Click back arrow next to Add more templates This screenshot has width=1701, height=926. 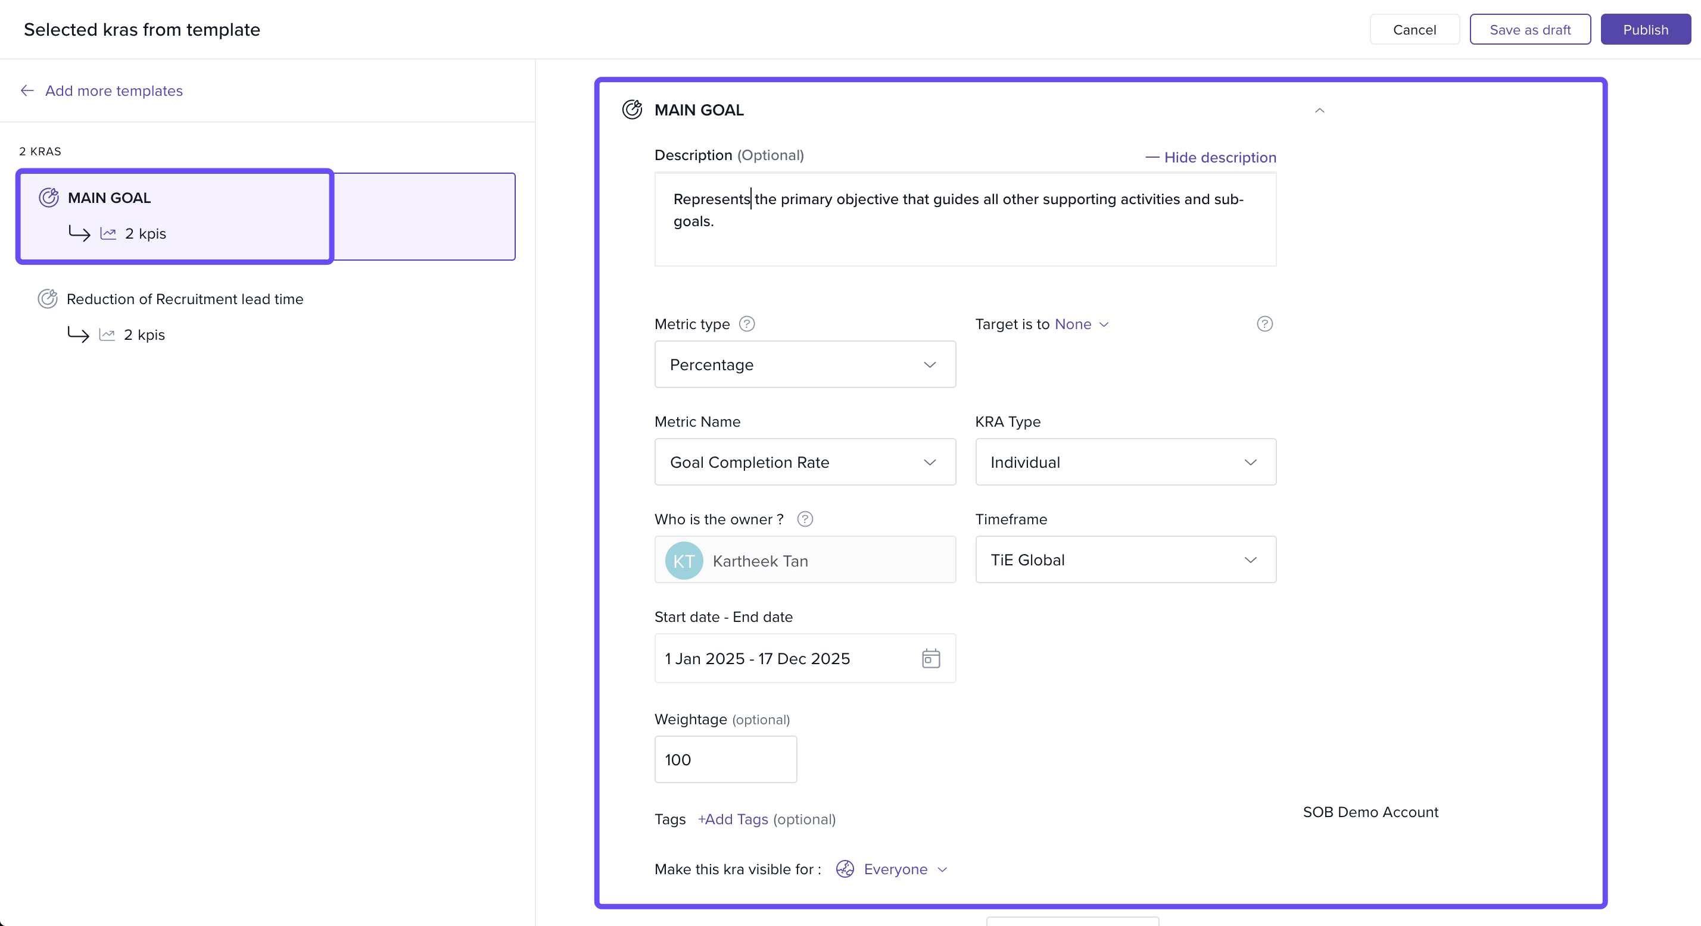coord(27,90)
